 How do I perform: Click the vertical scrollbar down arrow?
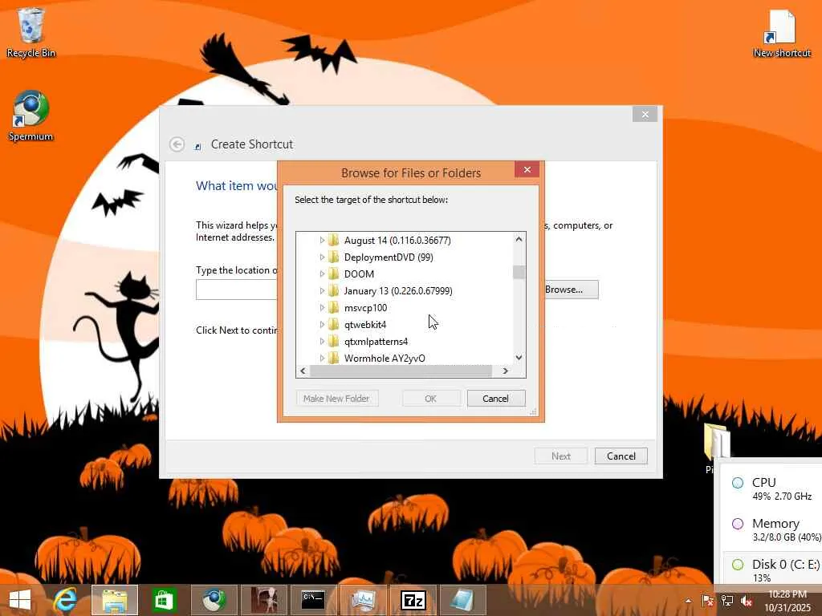(x=519, y=358)
